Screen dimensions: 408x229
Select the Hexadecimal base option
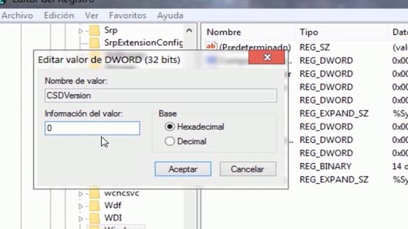tap(170, 127)
